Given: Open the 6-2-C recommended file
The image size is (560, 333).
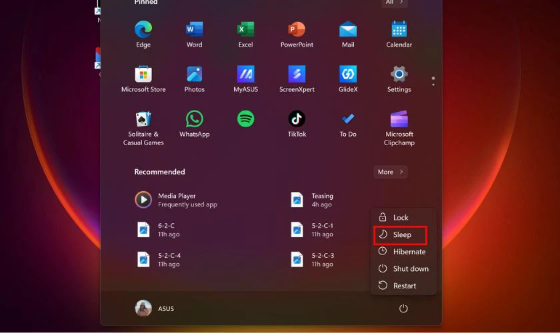Looking at the screenshot, I should (x=159, y=230).
